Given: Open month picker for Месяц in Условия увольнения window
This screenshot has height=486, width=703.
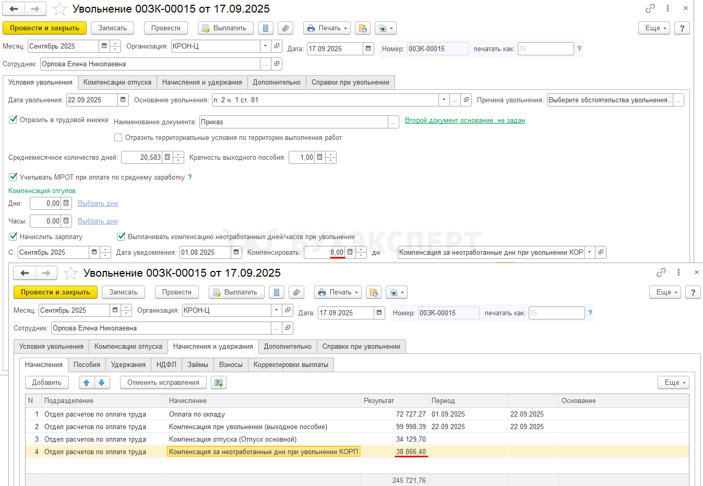Looking at the screenshot, I should [x=104, y=46].
